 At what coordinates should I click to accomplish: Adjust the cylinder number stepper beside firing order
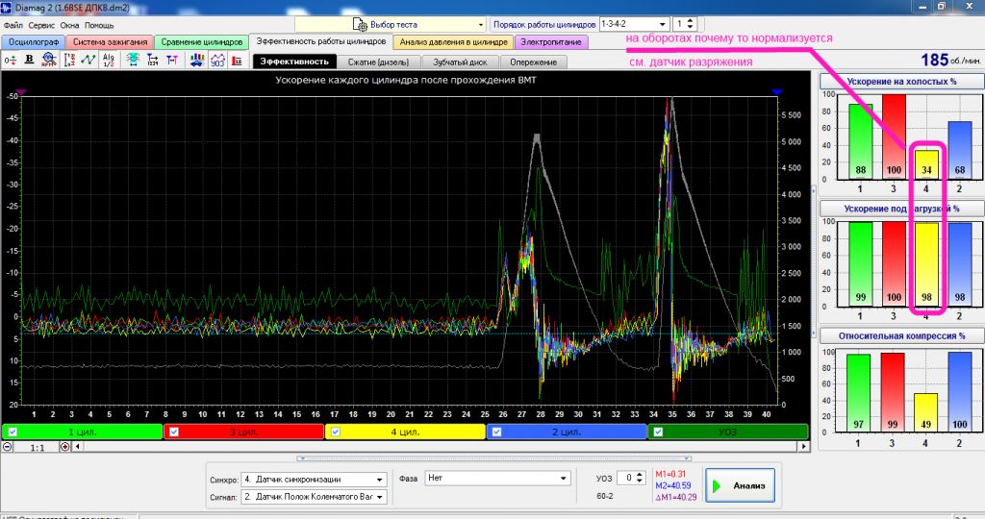(691, 24)
